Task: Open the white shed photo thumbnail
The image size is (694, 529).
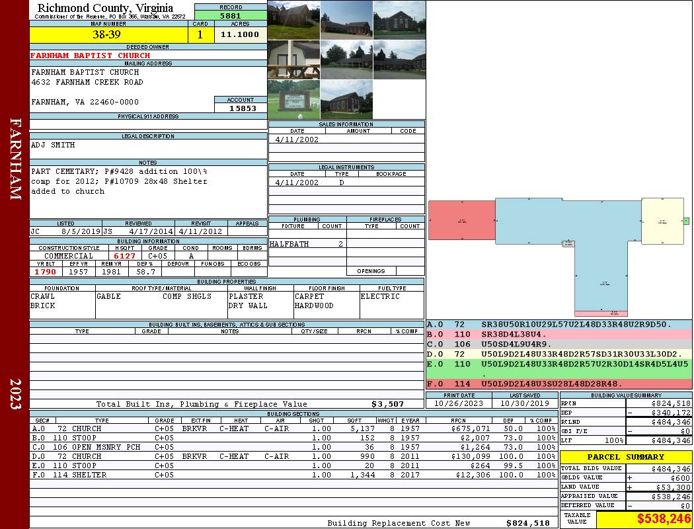Action: coord(294,60)
